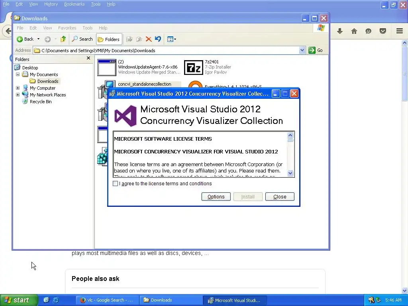
Task: Open the Views dropdown in Explorer toolbar
Action: pos(171,39)
